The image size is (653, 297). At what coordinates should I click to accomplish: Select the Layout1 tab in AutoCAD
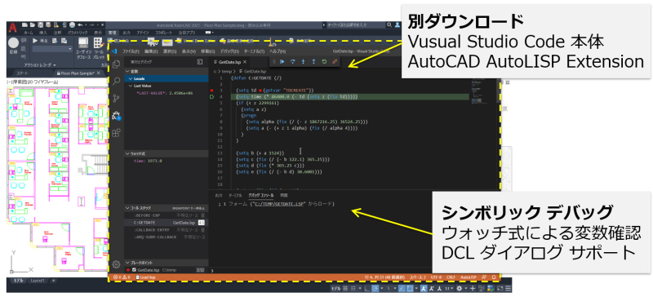(38, 281)
